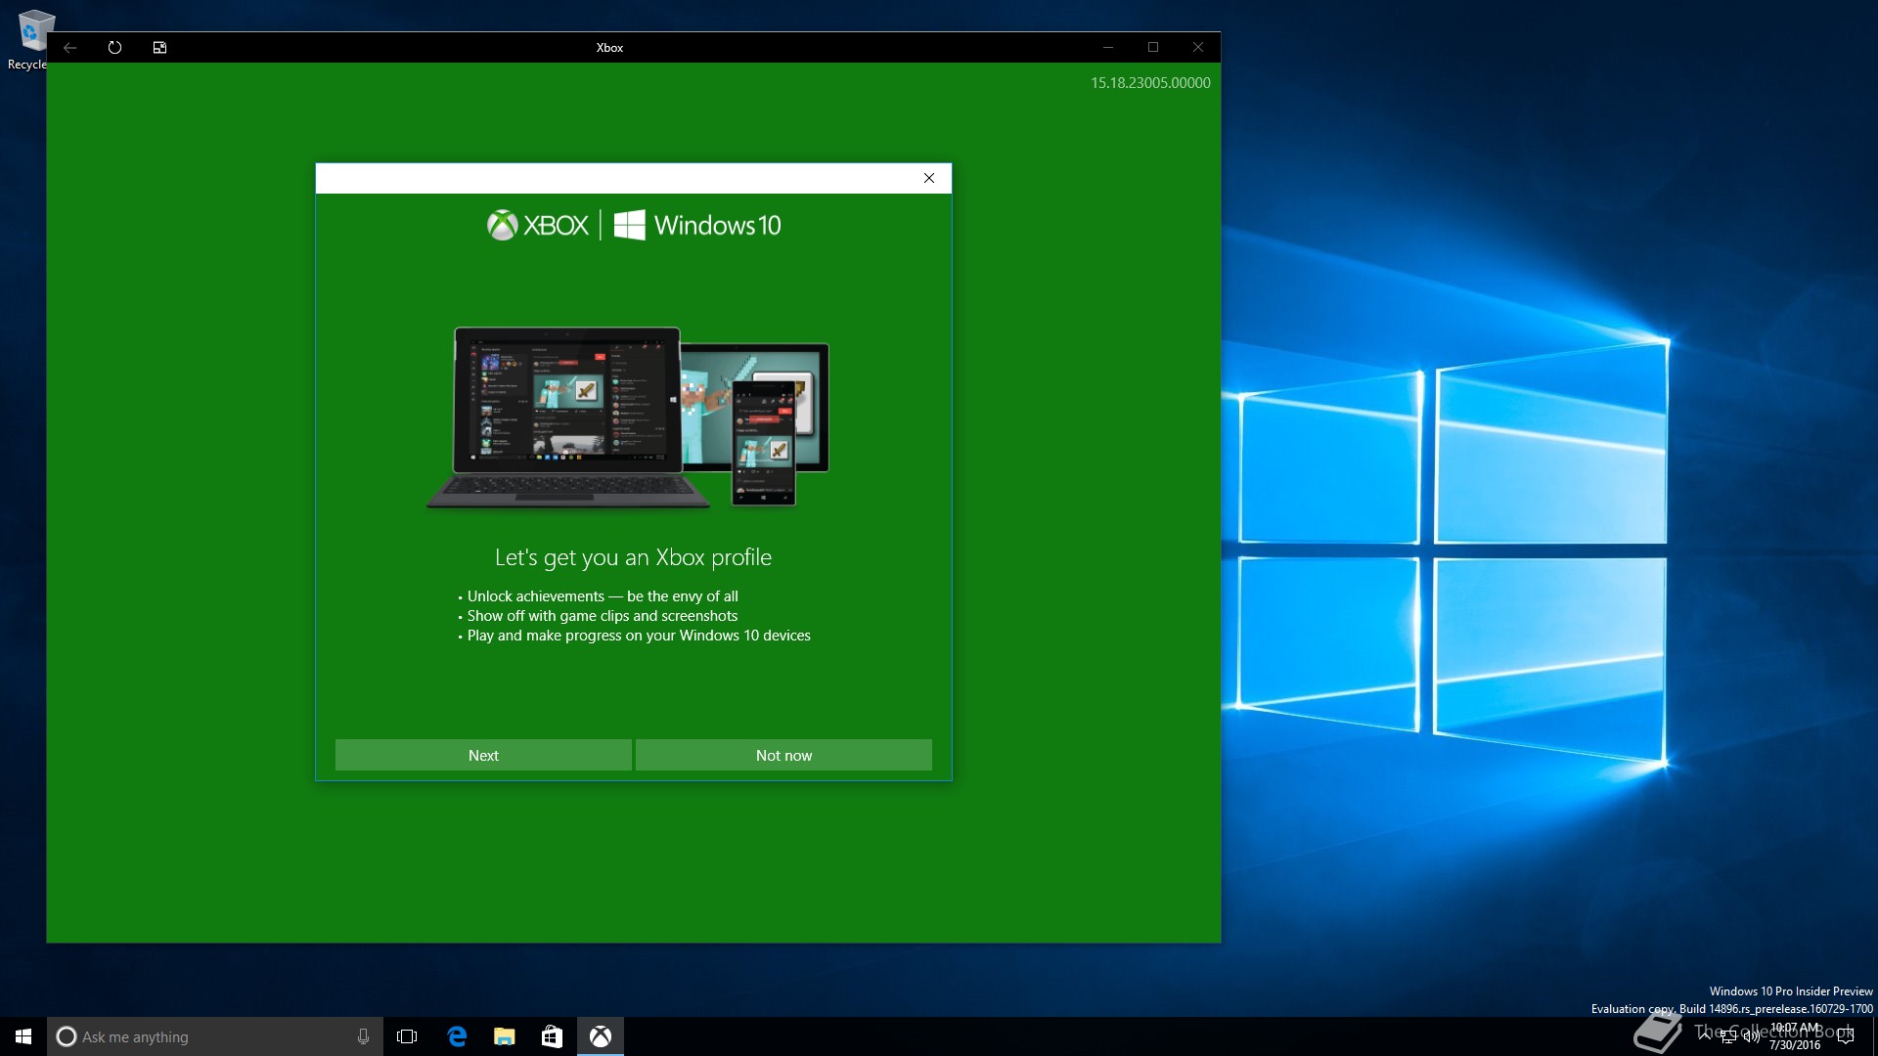The height and width of the screenshot is (1056, 1878).
Task: Choose Not now in Xbox profile dialog
Action: [x=783, y=755]
